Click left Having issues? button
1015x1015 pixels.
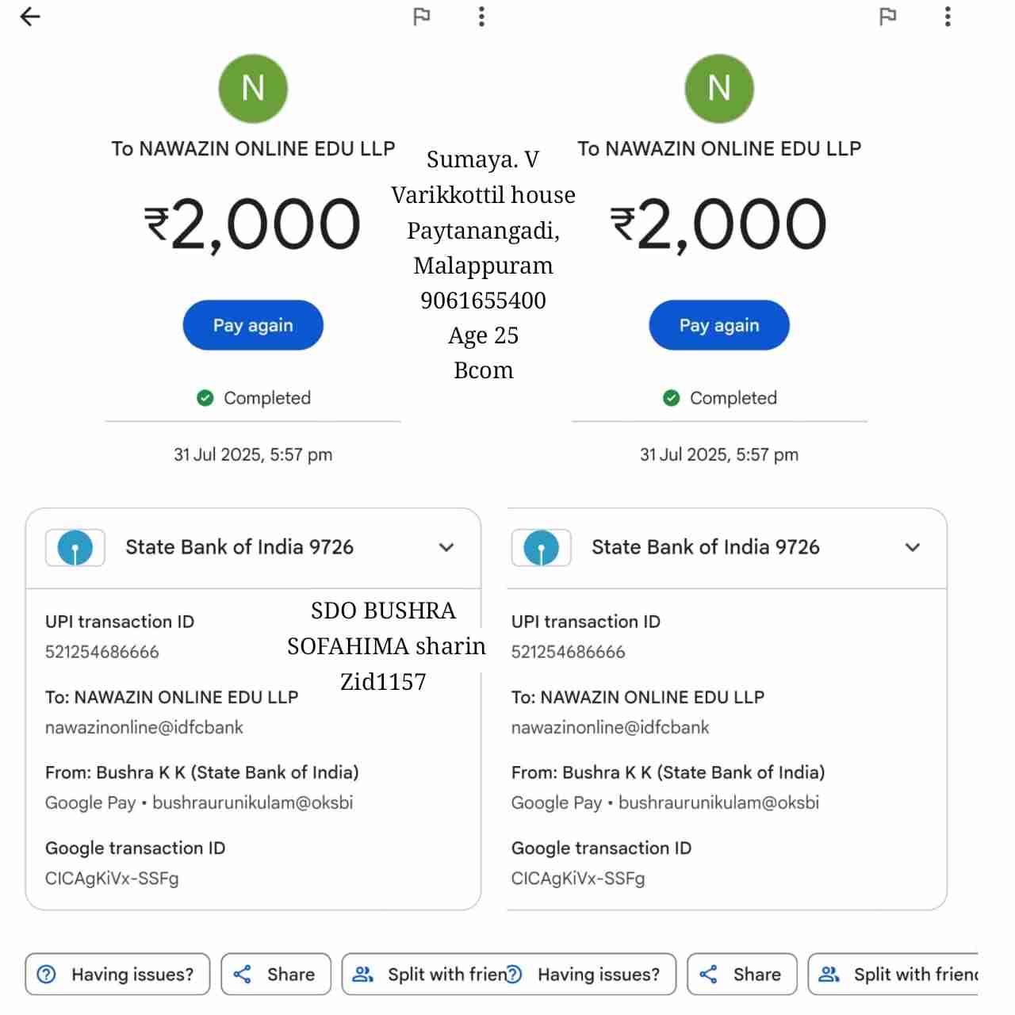click(117, 974)
